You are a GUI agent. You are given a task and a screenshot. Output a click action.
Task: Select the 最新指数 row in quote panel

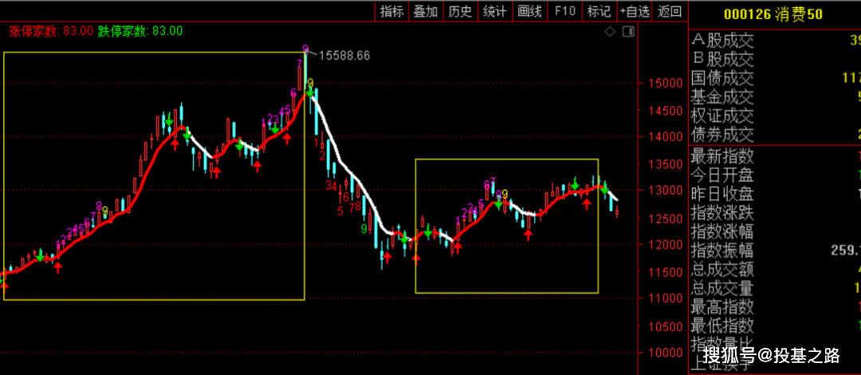pyautogui.click(x=774, y=157)
